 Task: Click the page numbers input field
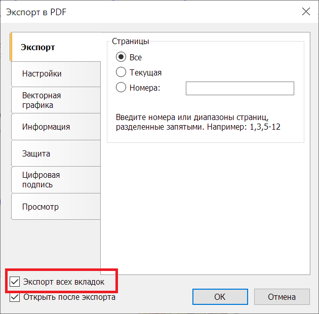[240, 88]
